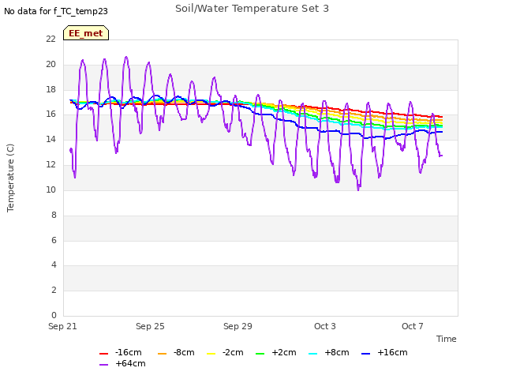
Task: Click the 10 y-axis tick label
Action: (x=50, y=189)
